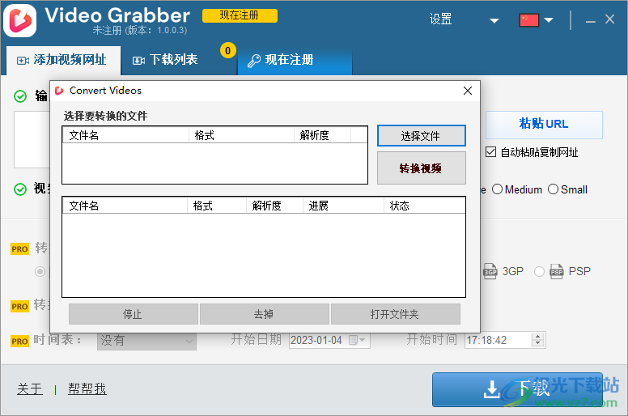Select the Small radio button
This screenshot has width=628, height=416.
pyautogui.click(x=553, y=189)
